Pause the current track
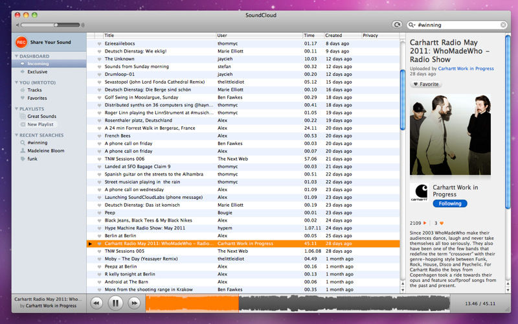518x324 pixels. [x=115, y=303]
